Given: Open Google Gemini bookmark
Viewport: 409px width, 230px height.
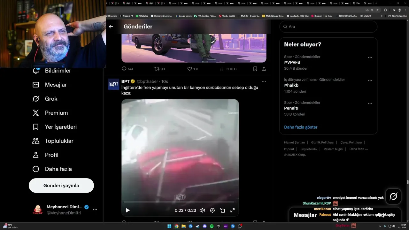Looking at the screenshot, I should (183, 16).
